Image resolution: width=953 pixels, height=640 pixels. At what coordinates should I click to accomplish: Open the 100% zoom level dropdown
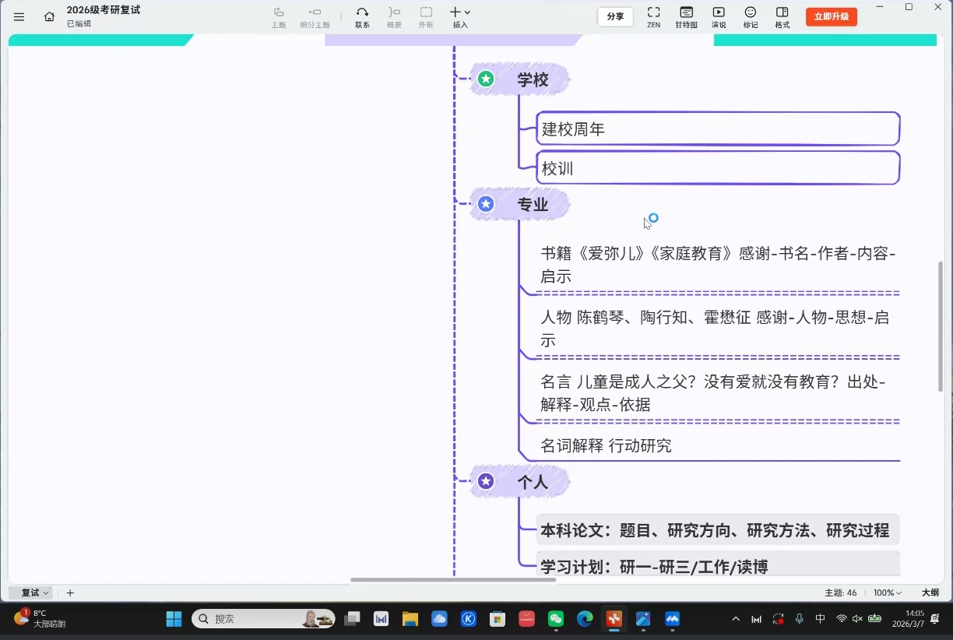887,593
